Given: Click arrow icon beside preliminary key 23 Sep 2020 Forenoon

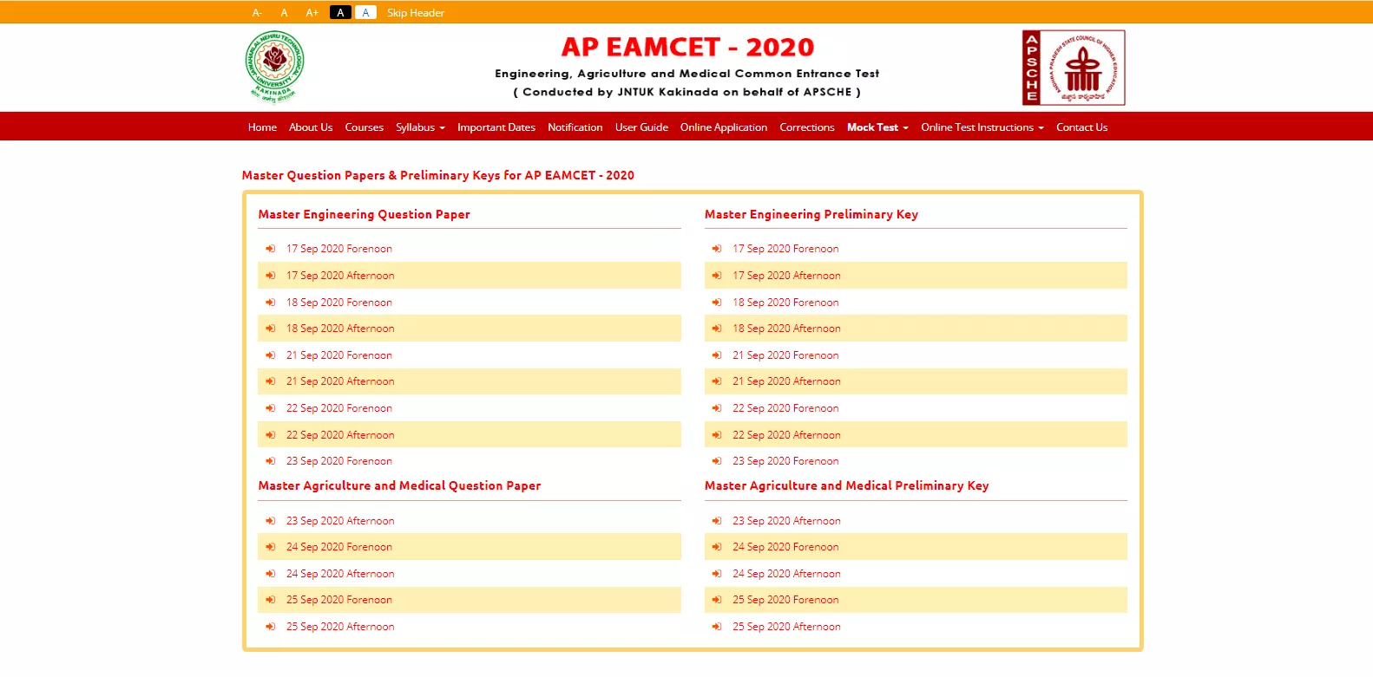Looking at the screenshot, I should [717, 461].
